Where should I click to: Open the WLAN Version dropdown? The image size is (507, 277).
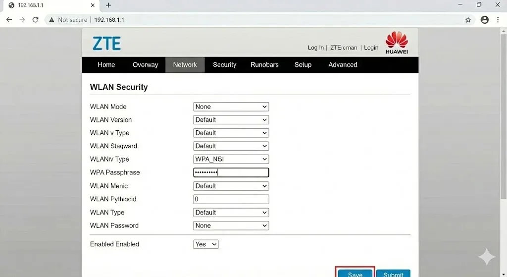[231, 120]
